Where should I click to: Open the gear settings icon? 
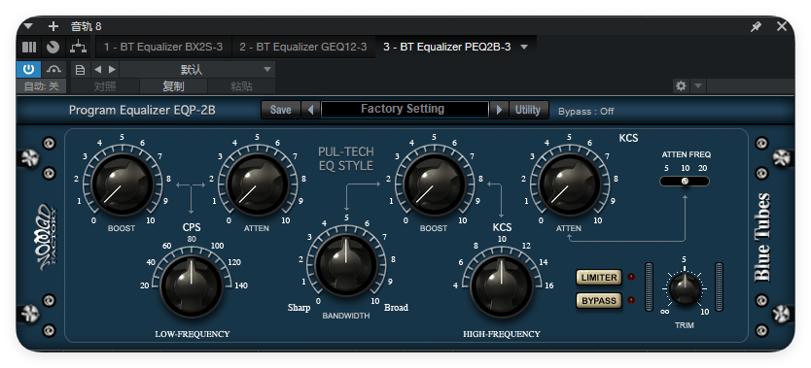click(x=681, y=86)
